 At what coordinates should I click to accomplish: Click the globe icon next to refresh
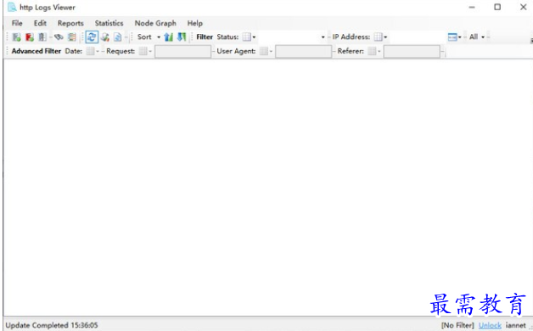click(x=105, y=37)
